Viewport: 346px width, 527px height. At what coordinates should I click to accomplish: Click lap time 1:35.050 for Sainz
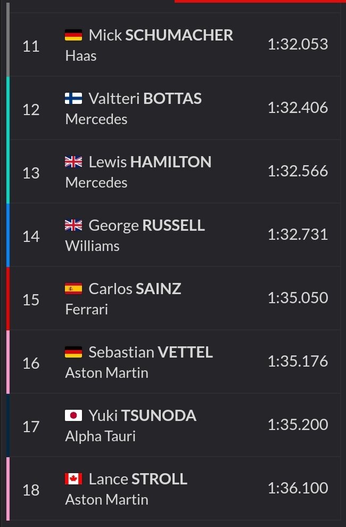click(298, 298)
